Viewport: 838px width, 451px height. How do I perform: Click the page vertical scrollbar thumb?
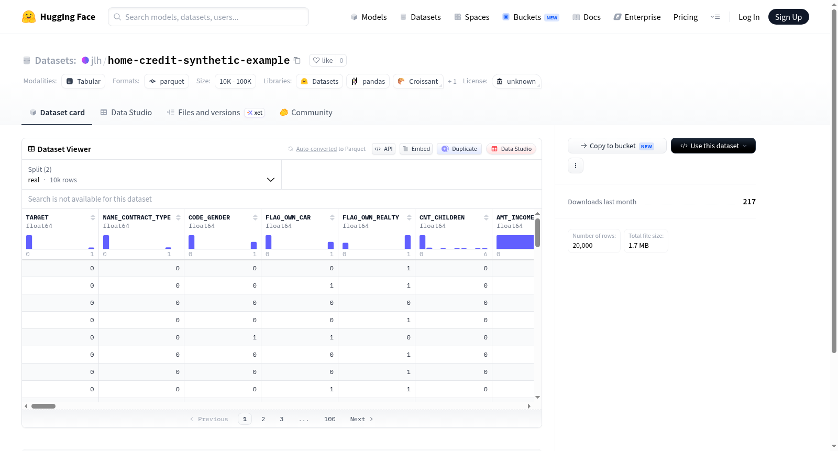(x=834, y=181)
